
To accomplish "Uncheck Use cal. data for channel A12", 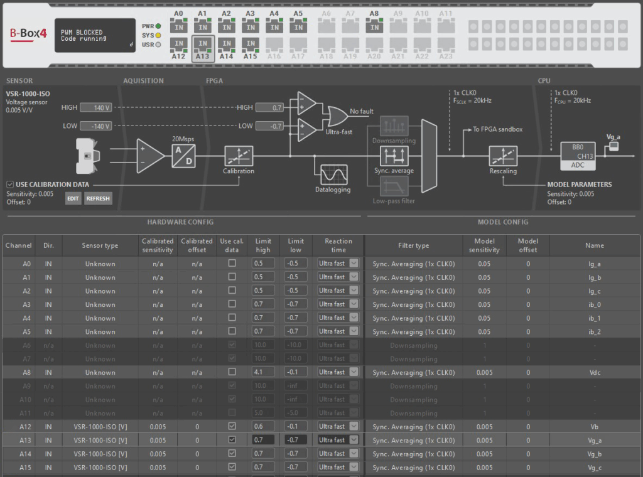I will point(232,426).
